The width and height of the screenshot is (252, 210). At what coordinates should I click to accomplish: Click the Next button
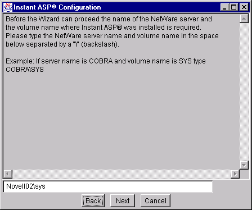123,200
